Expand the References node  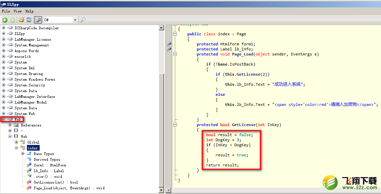point(10,125)
